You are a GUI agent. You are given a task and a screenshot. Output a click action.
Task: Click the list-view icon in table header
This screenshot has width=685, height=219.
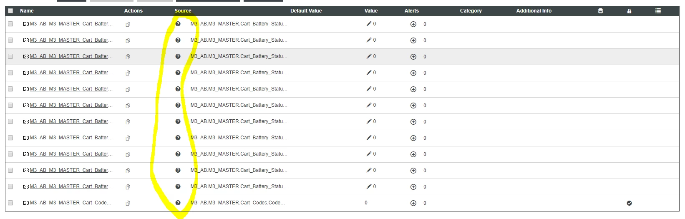click(658, 11)
